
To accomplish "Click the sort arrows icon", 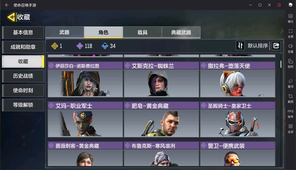I will click(x=240, y=46).
